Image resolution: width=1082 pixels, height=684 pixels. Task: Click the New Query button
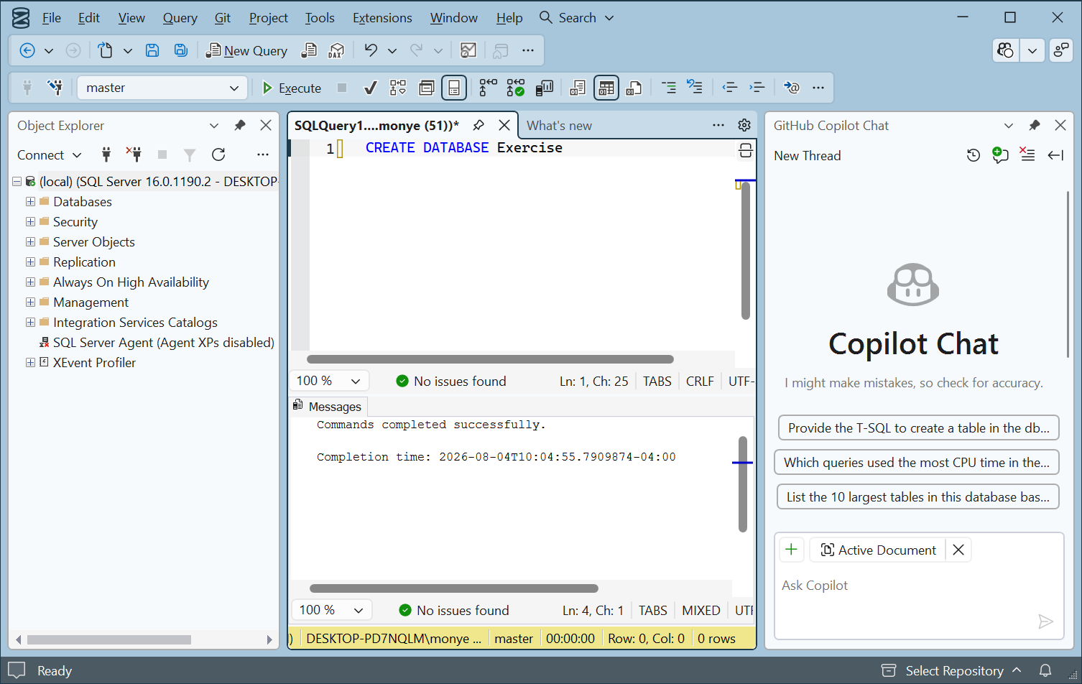pyautogui.click(x=246, y=50)
